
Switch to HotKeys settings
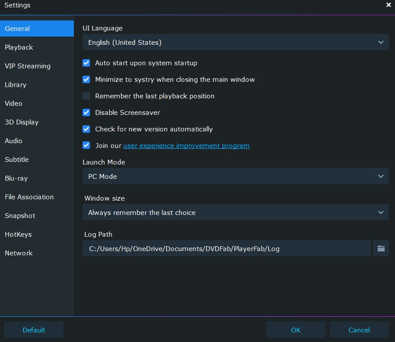pyautogui.click(x=37, y=234)
